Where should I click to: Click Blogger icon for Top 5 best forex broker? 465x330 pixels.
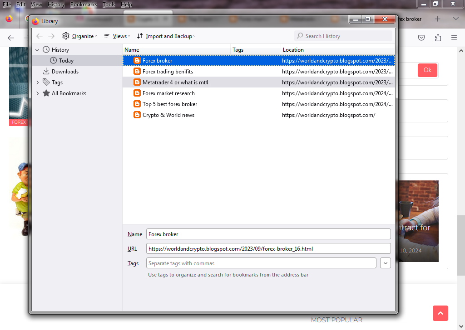[x=137, y=104]
